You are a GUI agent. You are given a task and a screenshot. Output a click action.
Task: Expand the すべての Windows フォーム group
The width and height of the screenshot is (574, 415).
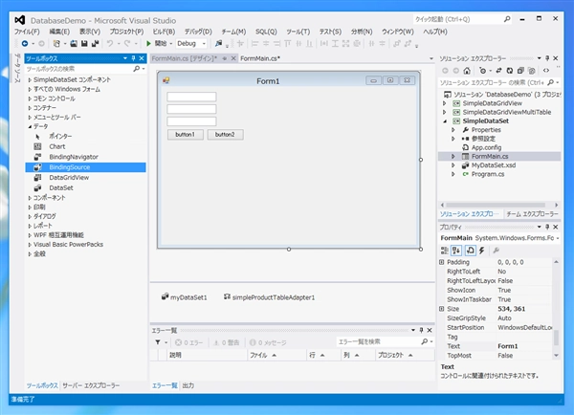30,89
